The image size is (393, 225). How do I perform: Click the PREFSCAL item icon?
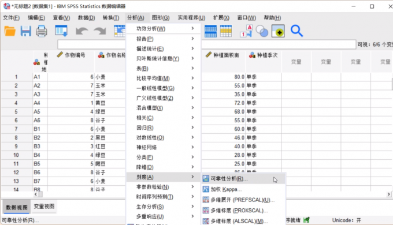(206, 200)
